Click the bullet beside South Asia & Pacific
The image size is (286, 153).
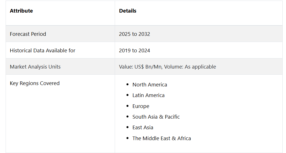tap(128, 117)
